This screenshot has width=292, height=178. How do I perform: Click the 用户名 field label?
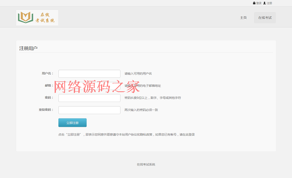(x=48, y=73)
